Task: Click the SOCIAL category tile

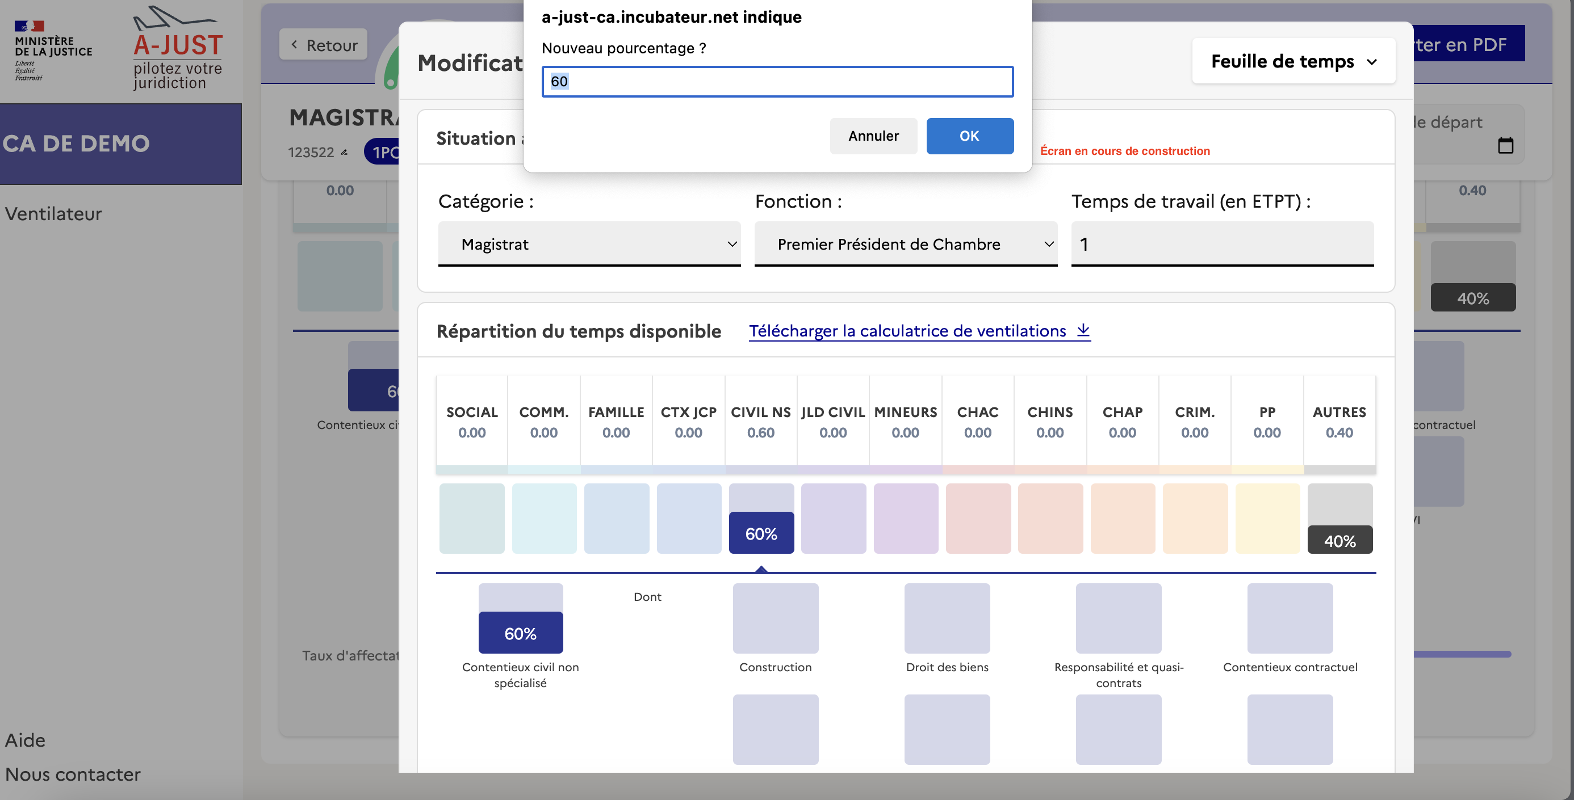Action: [x=471, y=519]
